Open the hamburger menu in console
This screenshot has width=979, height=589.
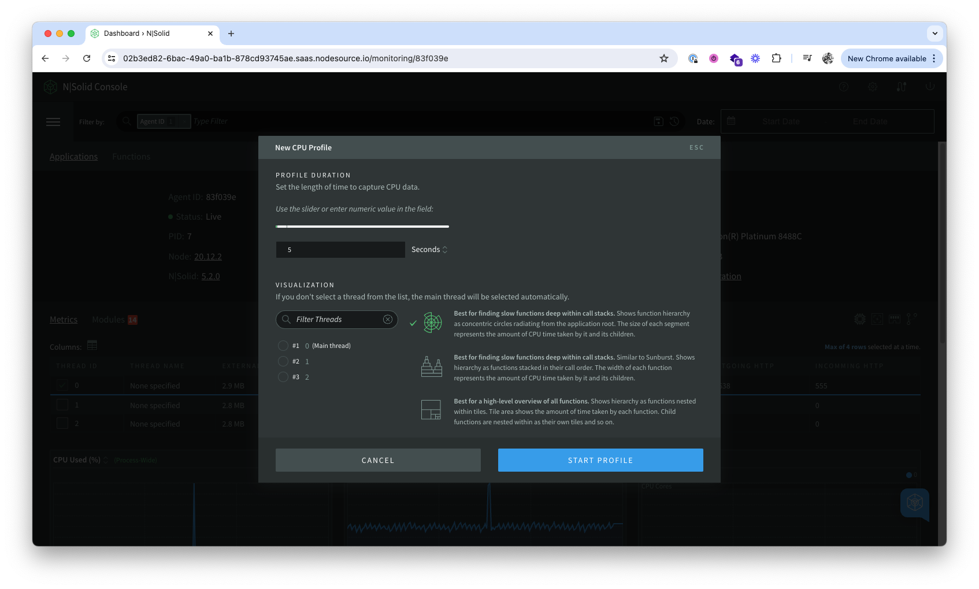(53, 121)
